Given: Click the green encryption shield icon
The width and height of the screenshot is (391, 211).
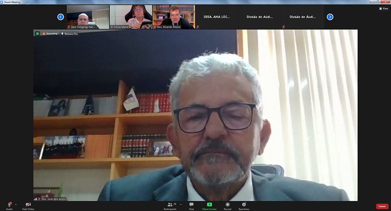Looking at the screenshot, I should point(37,33).
